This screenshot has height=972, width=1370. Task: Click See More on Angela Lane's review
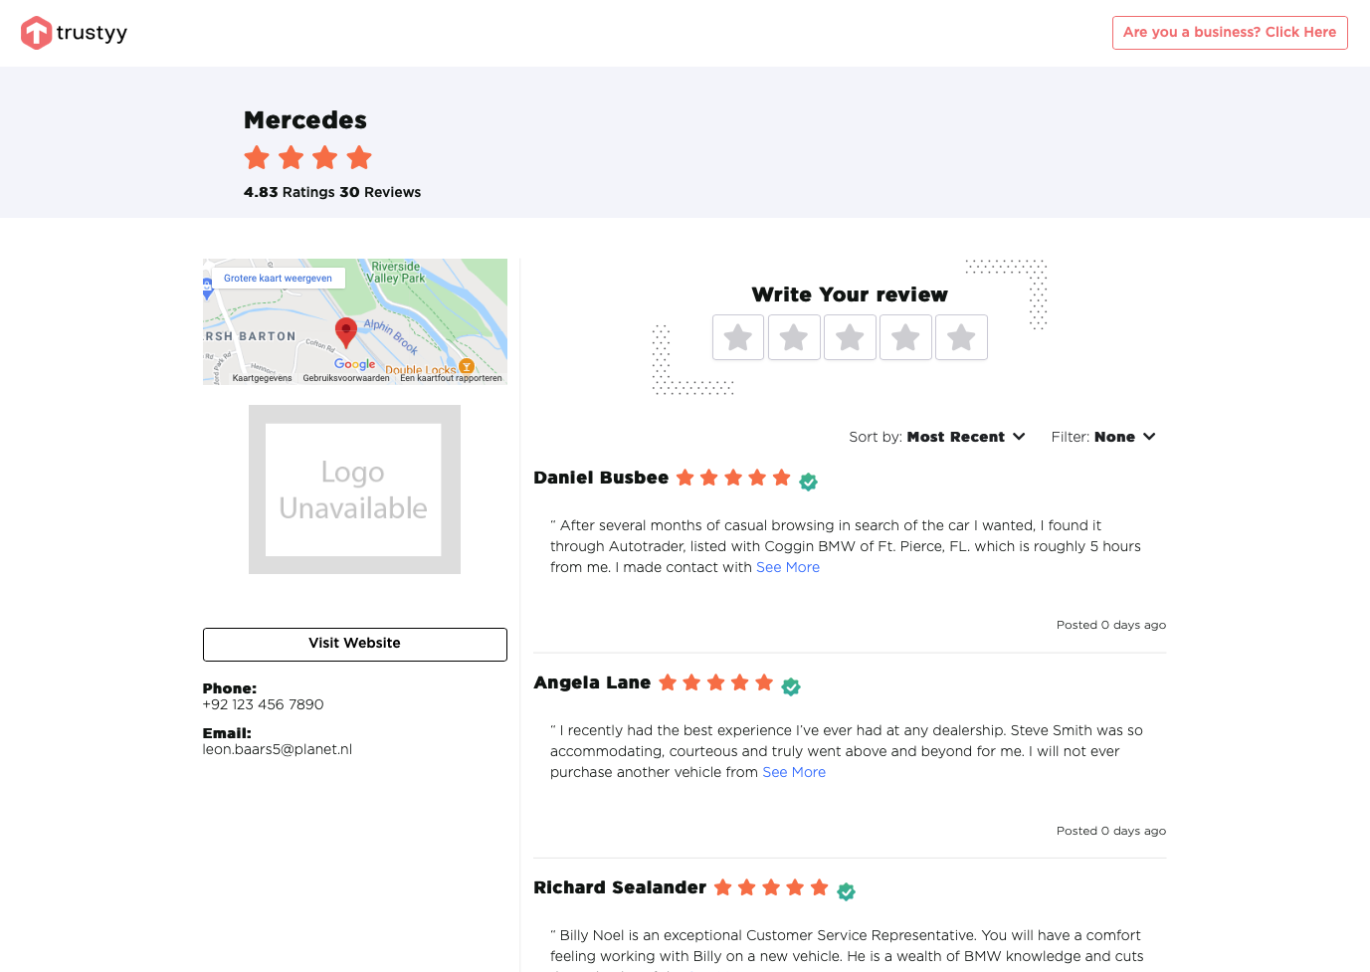point(794,772)
